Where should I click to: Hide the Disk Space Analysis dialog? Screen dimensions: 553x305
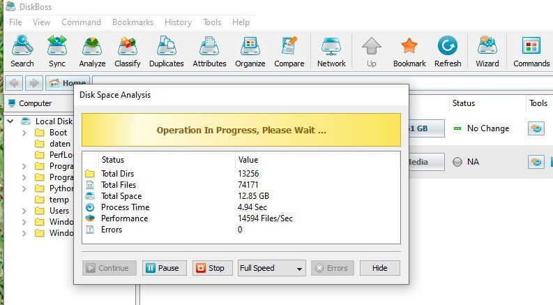[x=380, y=268]
